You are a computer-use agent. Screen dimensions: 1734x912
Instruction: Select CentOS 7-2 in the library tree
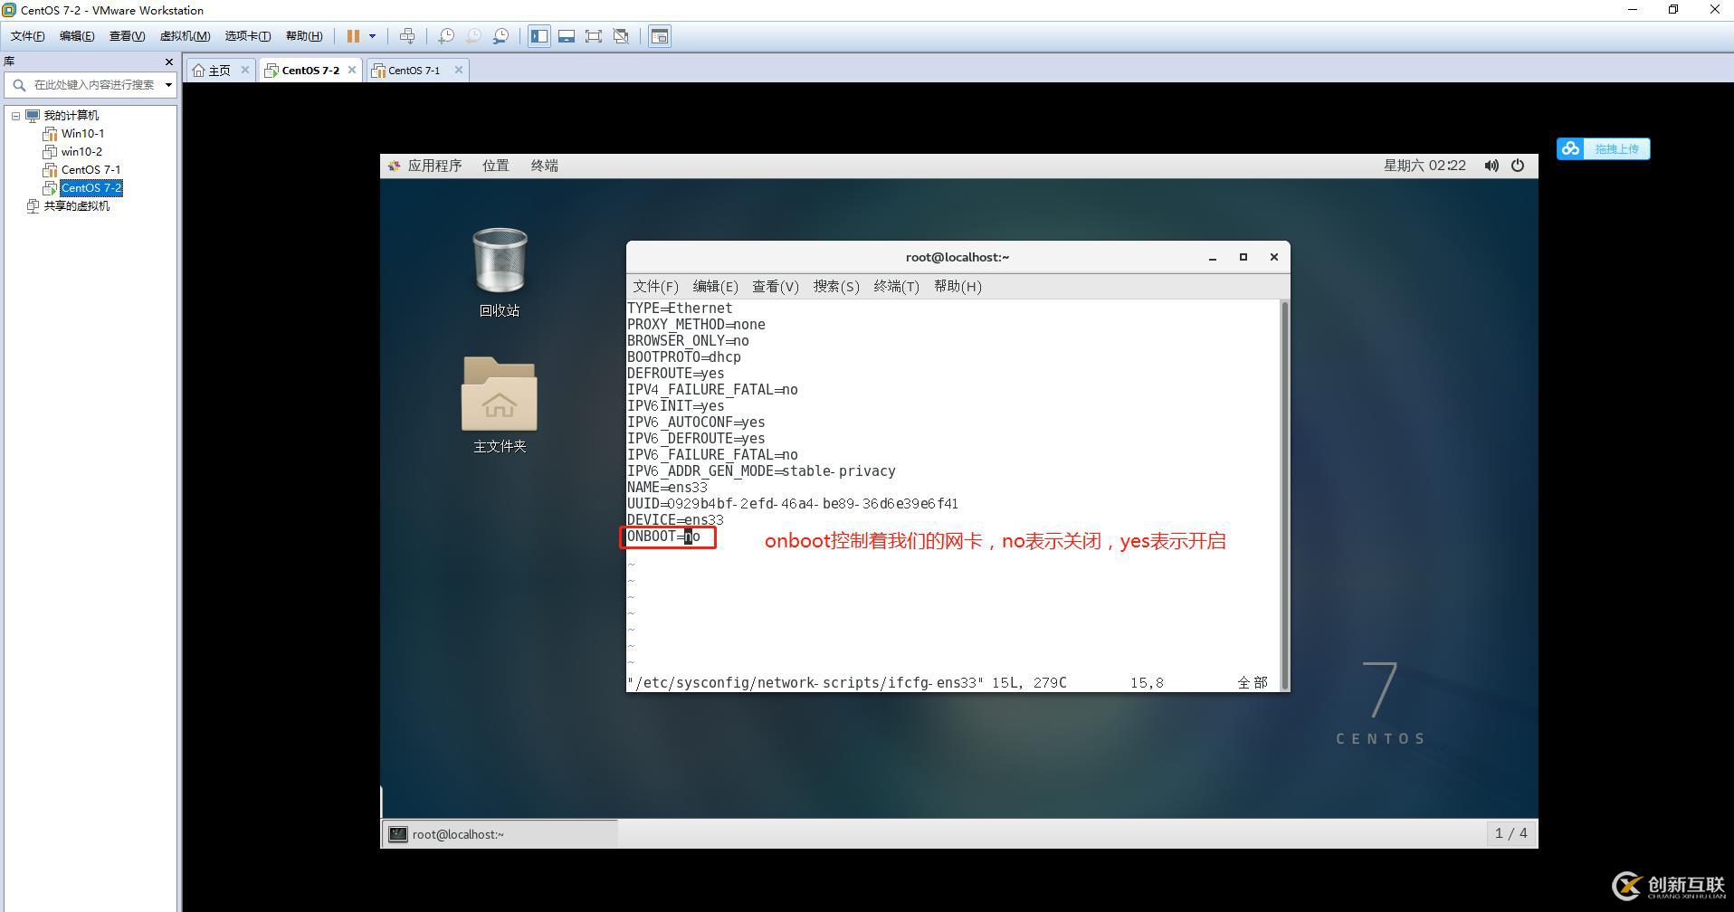click(x=91, y=188)
